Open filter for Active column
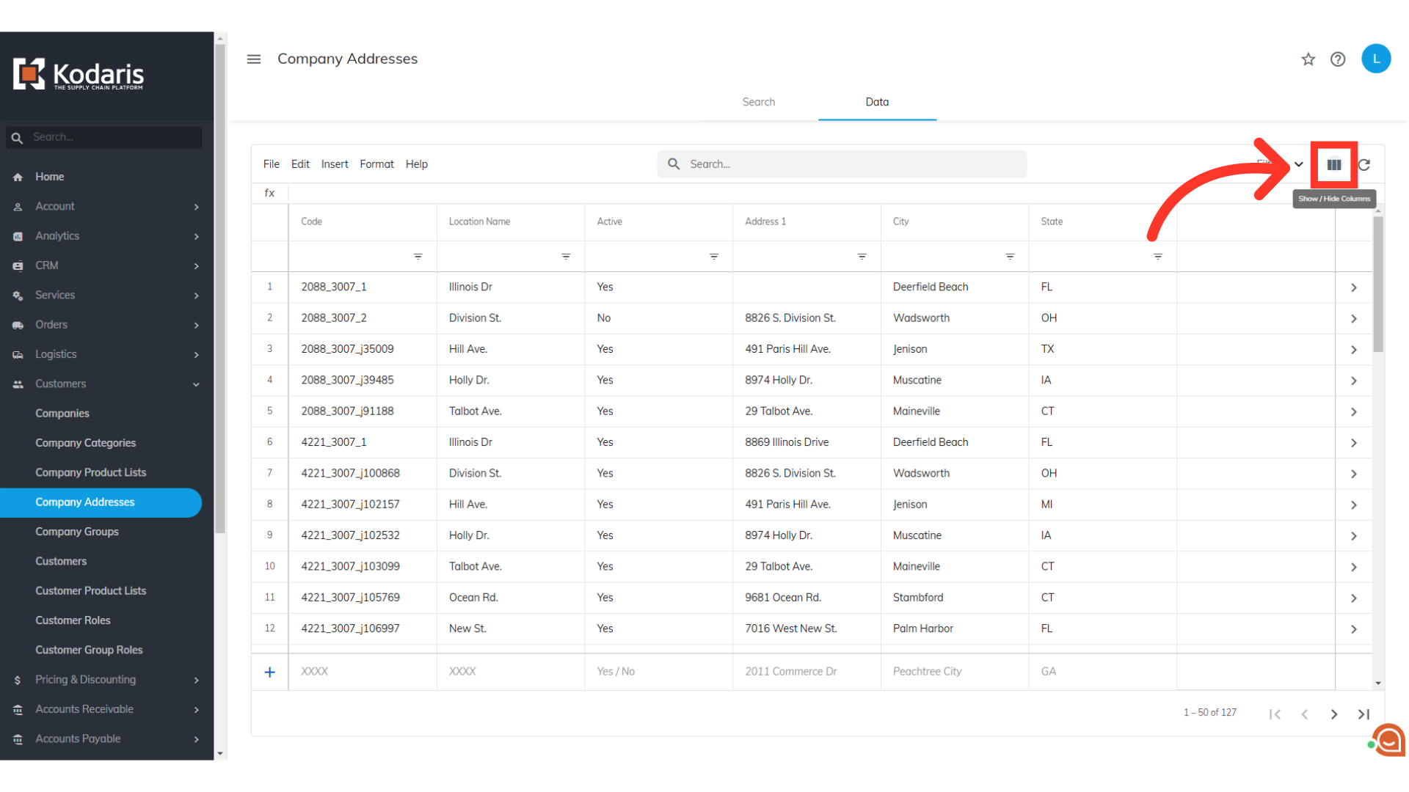This screenshot has height=792, width=1409. 713,257
